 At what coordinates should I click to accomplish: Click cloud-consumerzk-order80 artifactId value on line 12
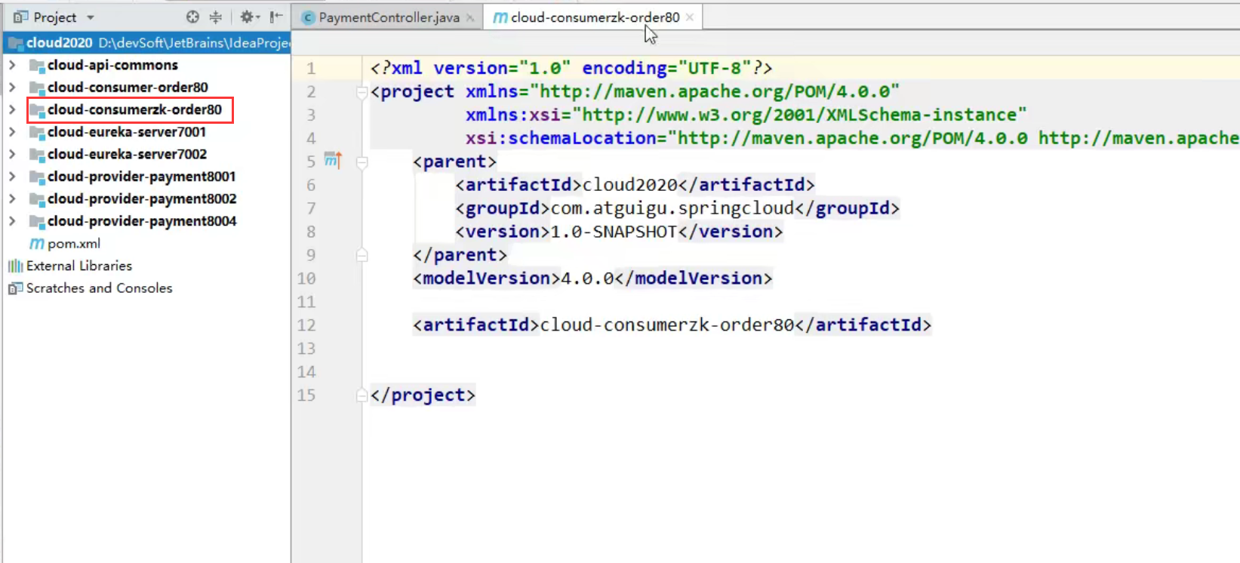point(667,325)
